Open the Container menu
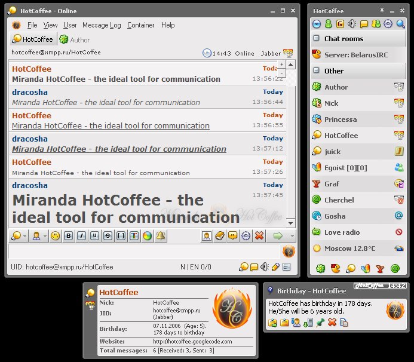The width and height of the screenshot is (414, 362). [x=141, y=25]
